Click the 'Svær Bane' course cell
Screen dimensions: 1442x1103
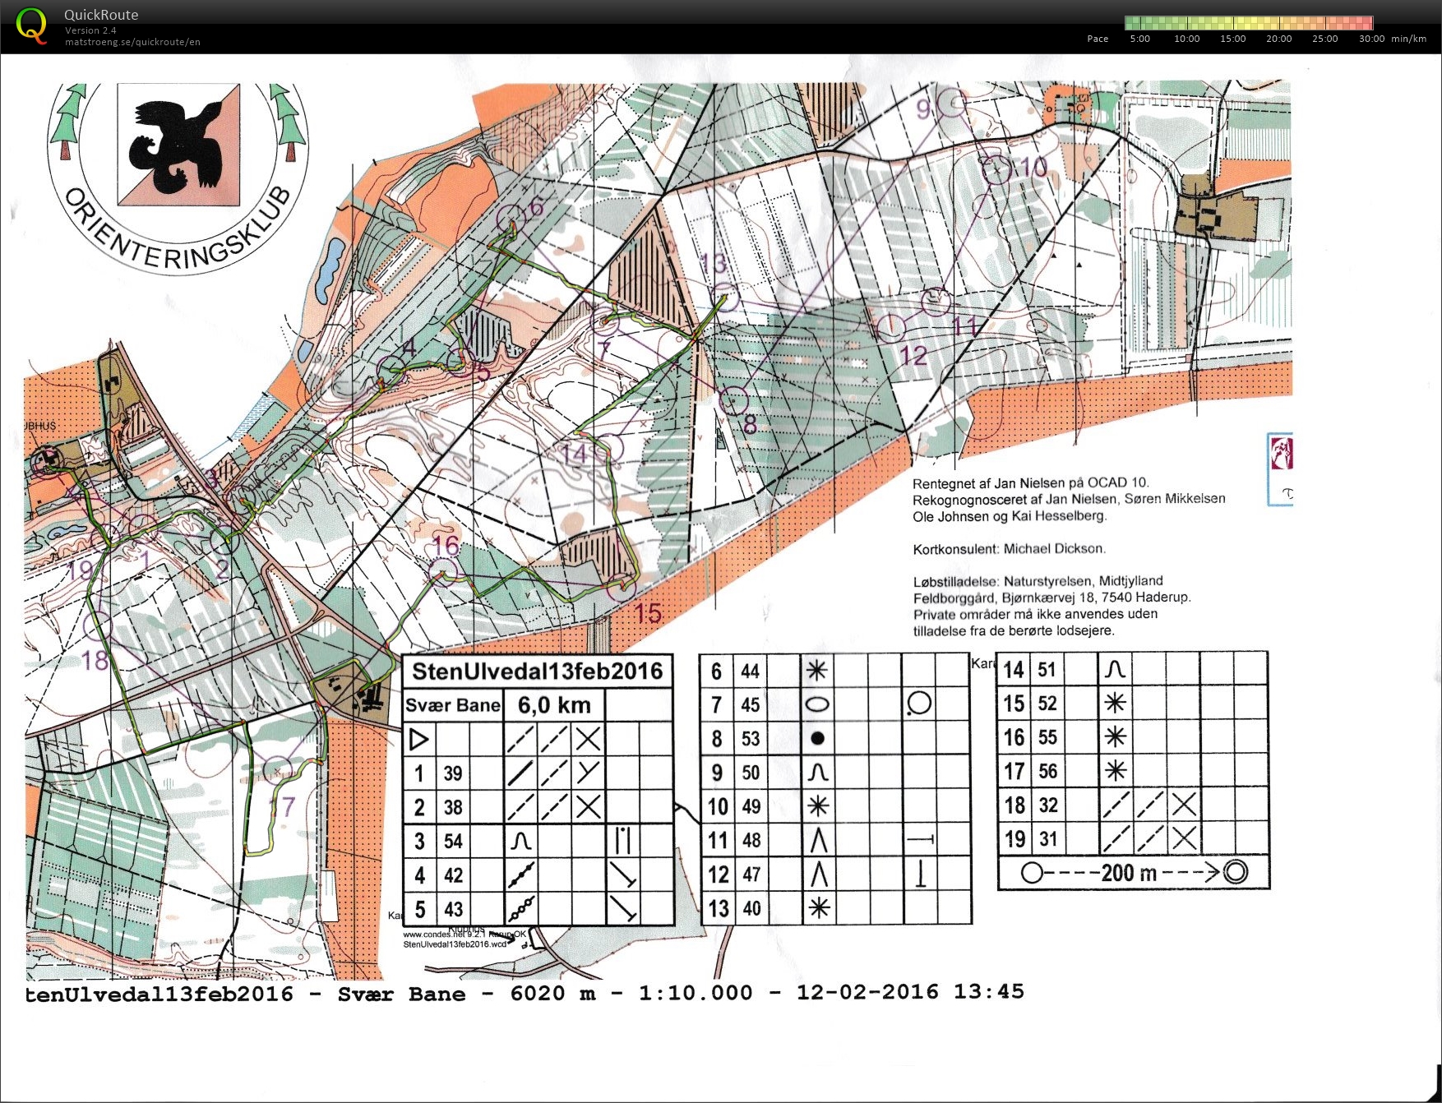(452, 705)
